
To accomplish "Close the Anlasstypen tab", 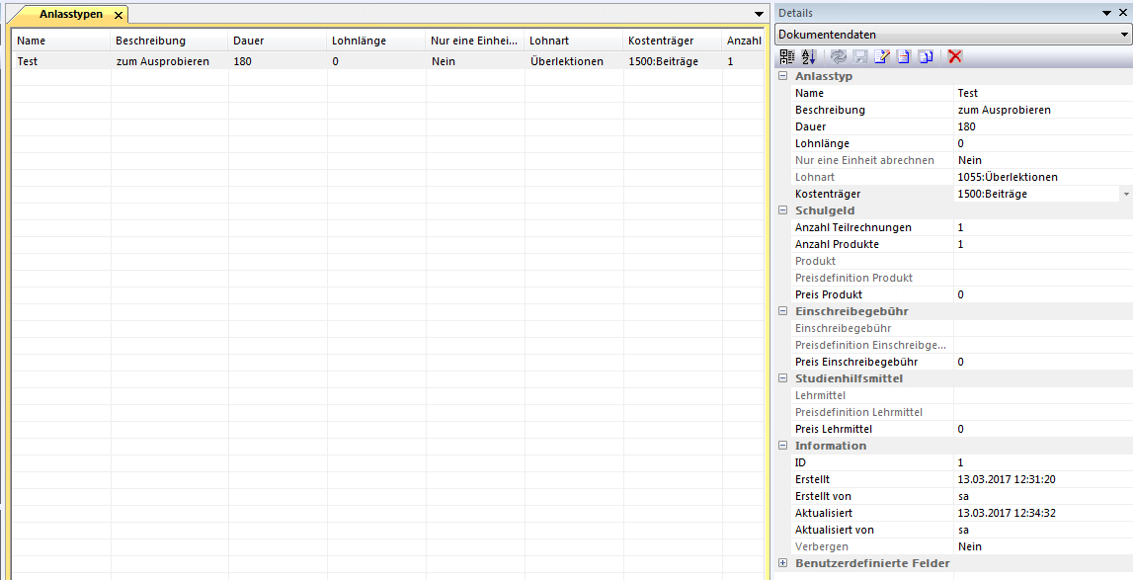I will pos(118,15).
